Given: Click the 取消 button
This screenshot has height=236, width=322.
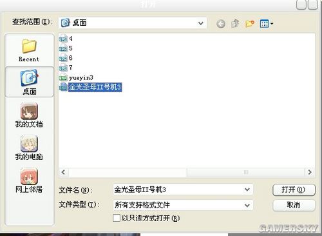Looking at the screenshot, I should (294, 205).
